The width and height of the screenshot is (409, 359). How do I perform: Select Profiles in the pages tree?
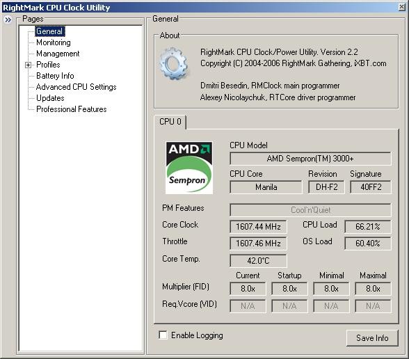click(48, 65)
